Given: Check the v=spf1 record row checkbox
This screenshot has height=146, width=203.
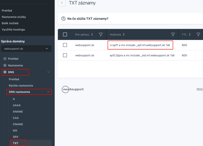Looking at the screenshot, I should click(65, 45).
